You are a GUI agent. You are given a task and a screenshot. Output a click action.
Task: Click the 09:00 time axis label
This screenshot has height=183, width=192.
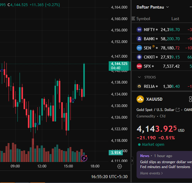[15, 166]
